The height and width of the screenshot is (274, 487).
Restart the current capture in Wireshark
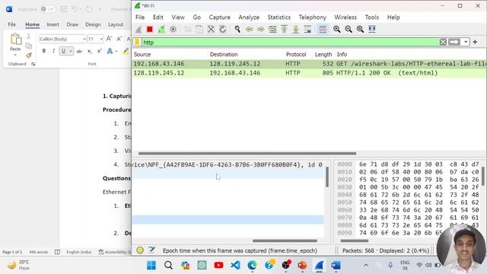(x=161, y=29)
